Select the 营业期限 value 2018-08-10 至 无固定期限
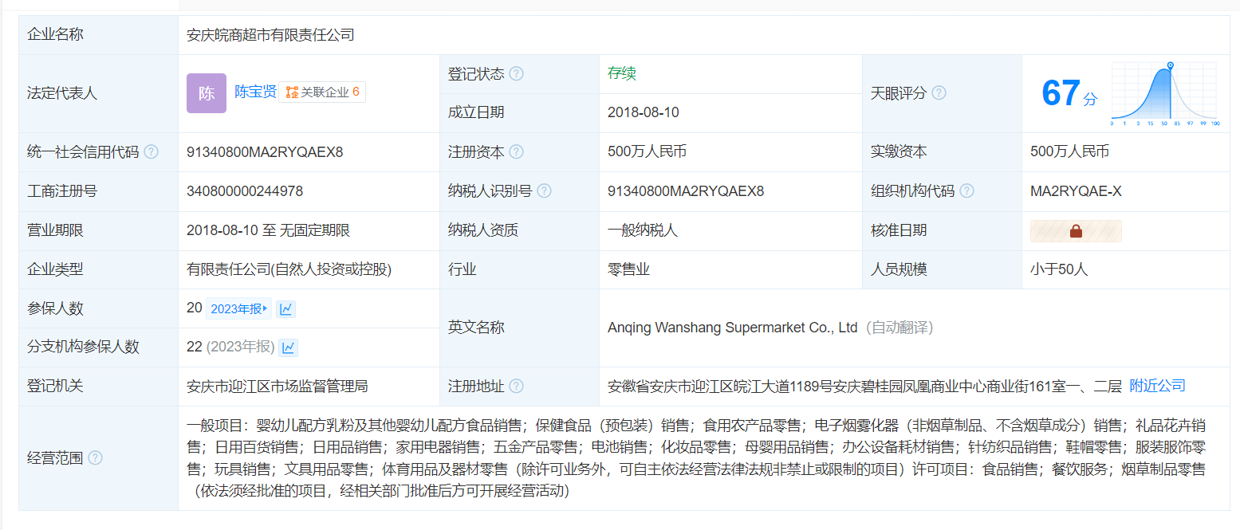Image resolution: width=1240 pixels, height=530 pixels. pyautogui.click(x=269, y=230)
